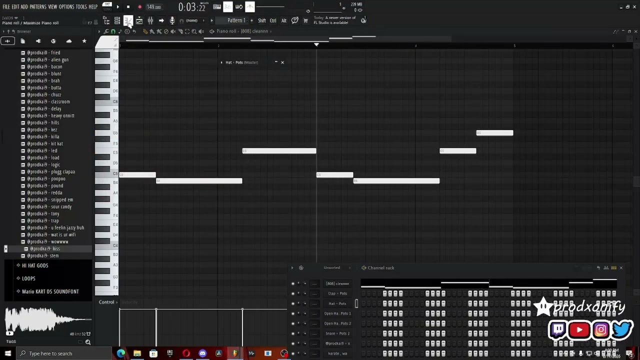Open the Unsorted channel filter dropdown
Image resolution: width=640 pixels, height=360 pixels.
coord(331,268)
